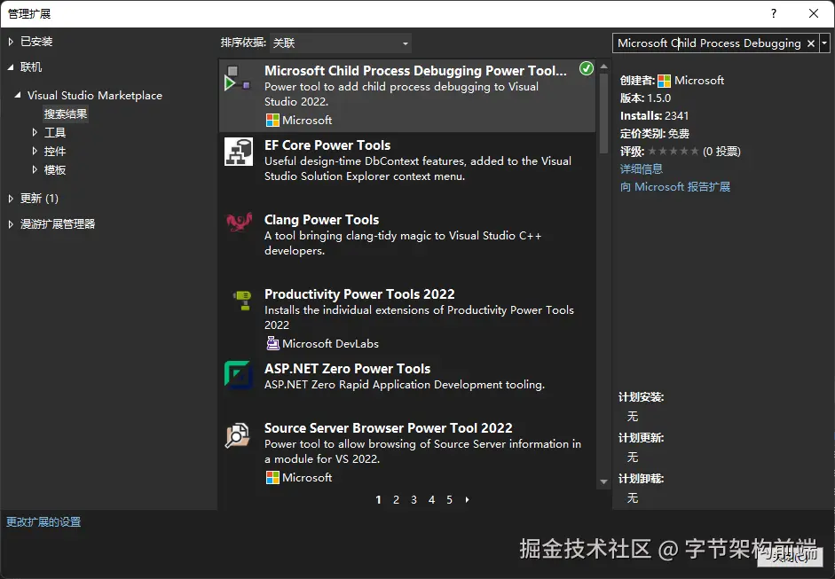Click the Clang Power Tools dragon icon
The height and width of the screenshot is (579, 835).
239,222
